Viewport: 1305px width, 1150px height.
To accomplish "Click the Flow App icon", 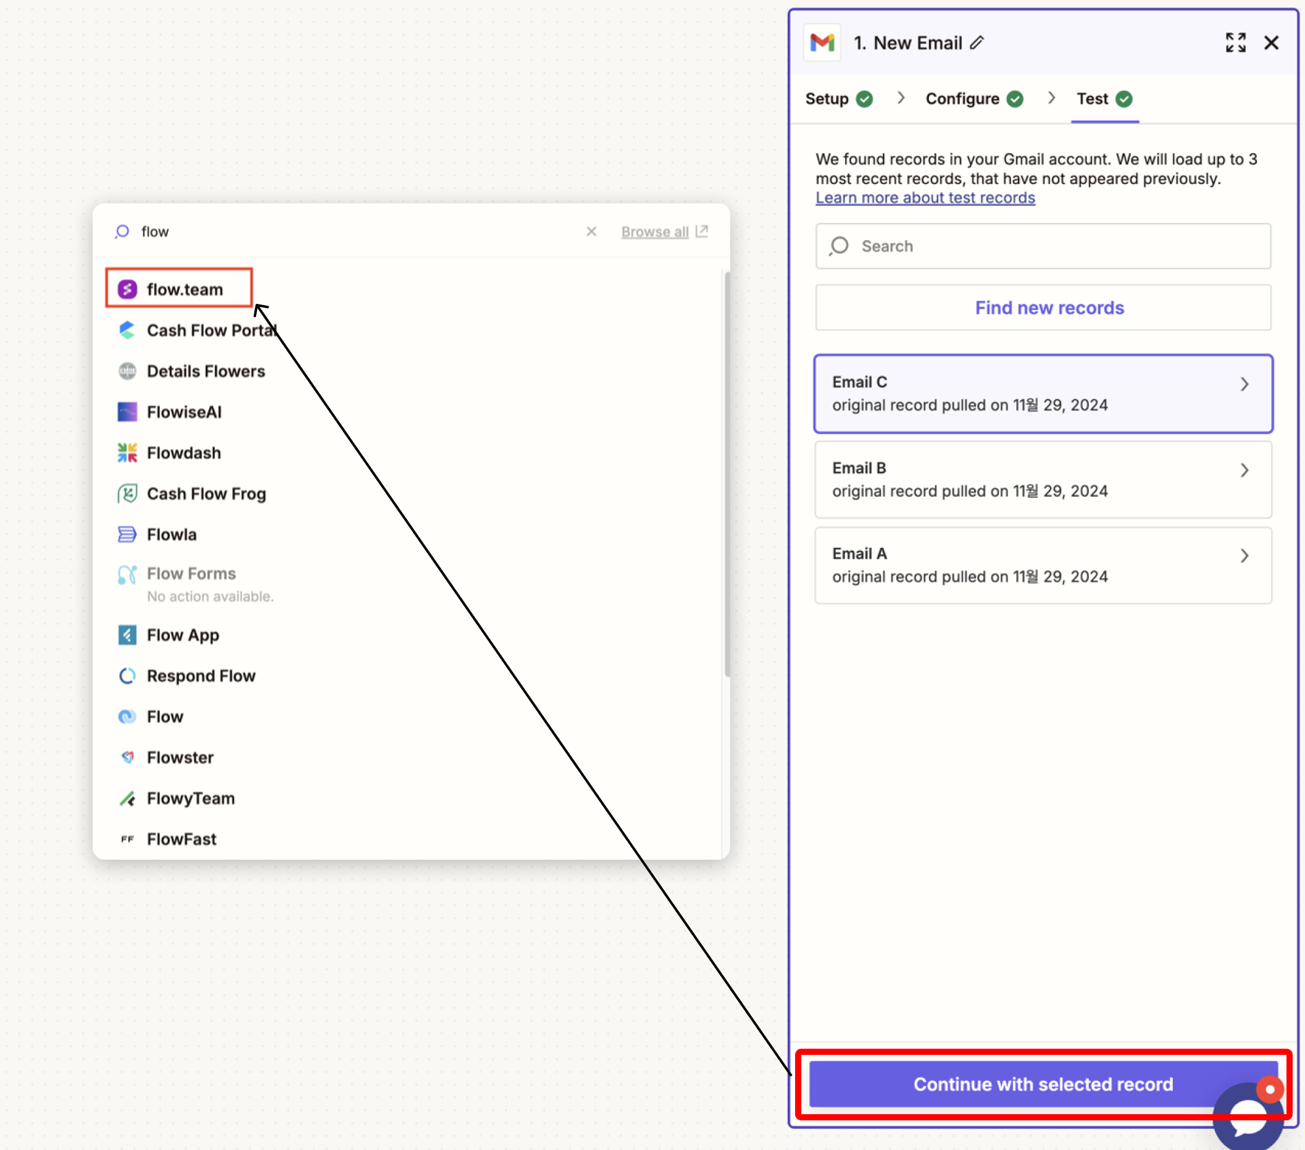I will [x=127, y=635].
